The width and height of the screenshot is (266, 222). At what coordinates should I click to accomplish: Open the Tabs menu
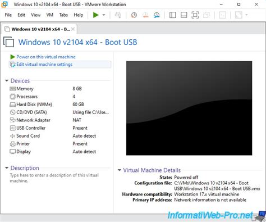point(63,15)
